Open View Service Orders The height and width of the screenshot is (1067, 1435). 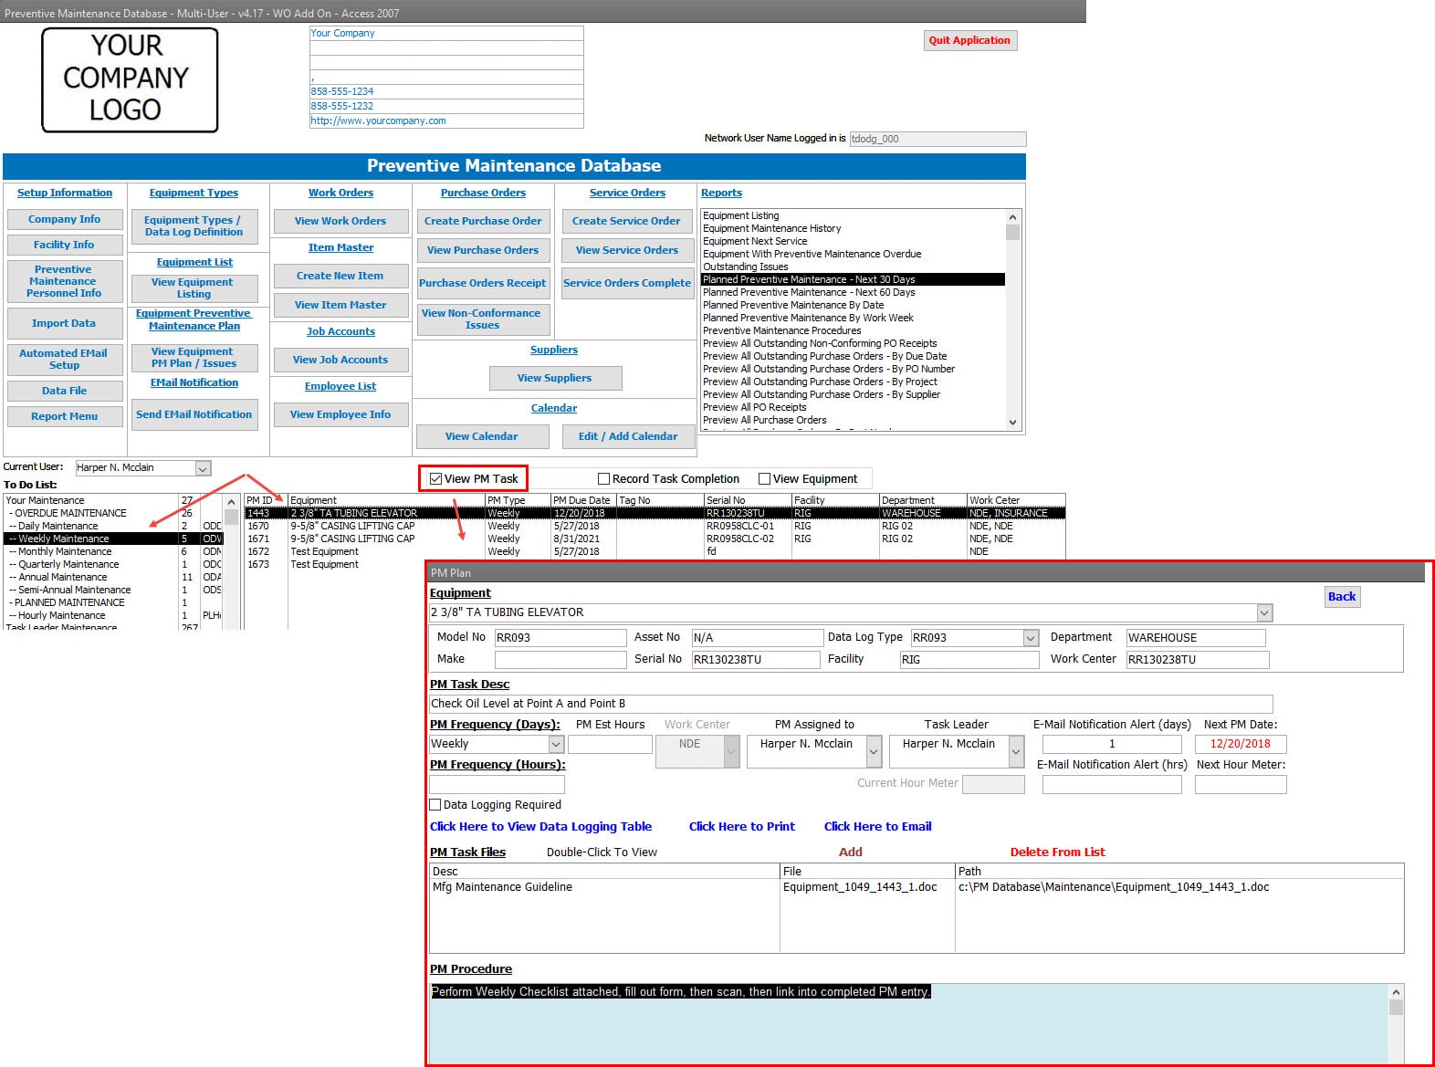click(x=627, y=250)
